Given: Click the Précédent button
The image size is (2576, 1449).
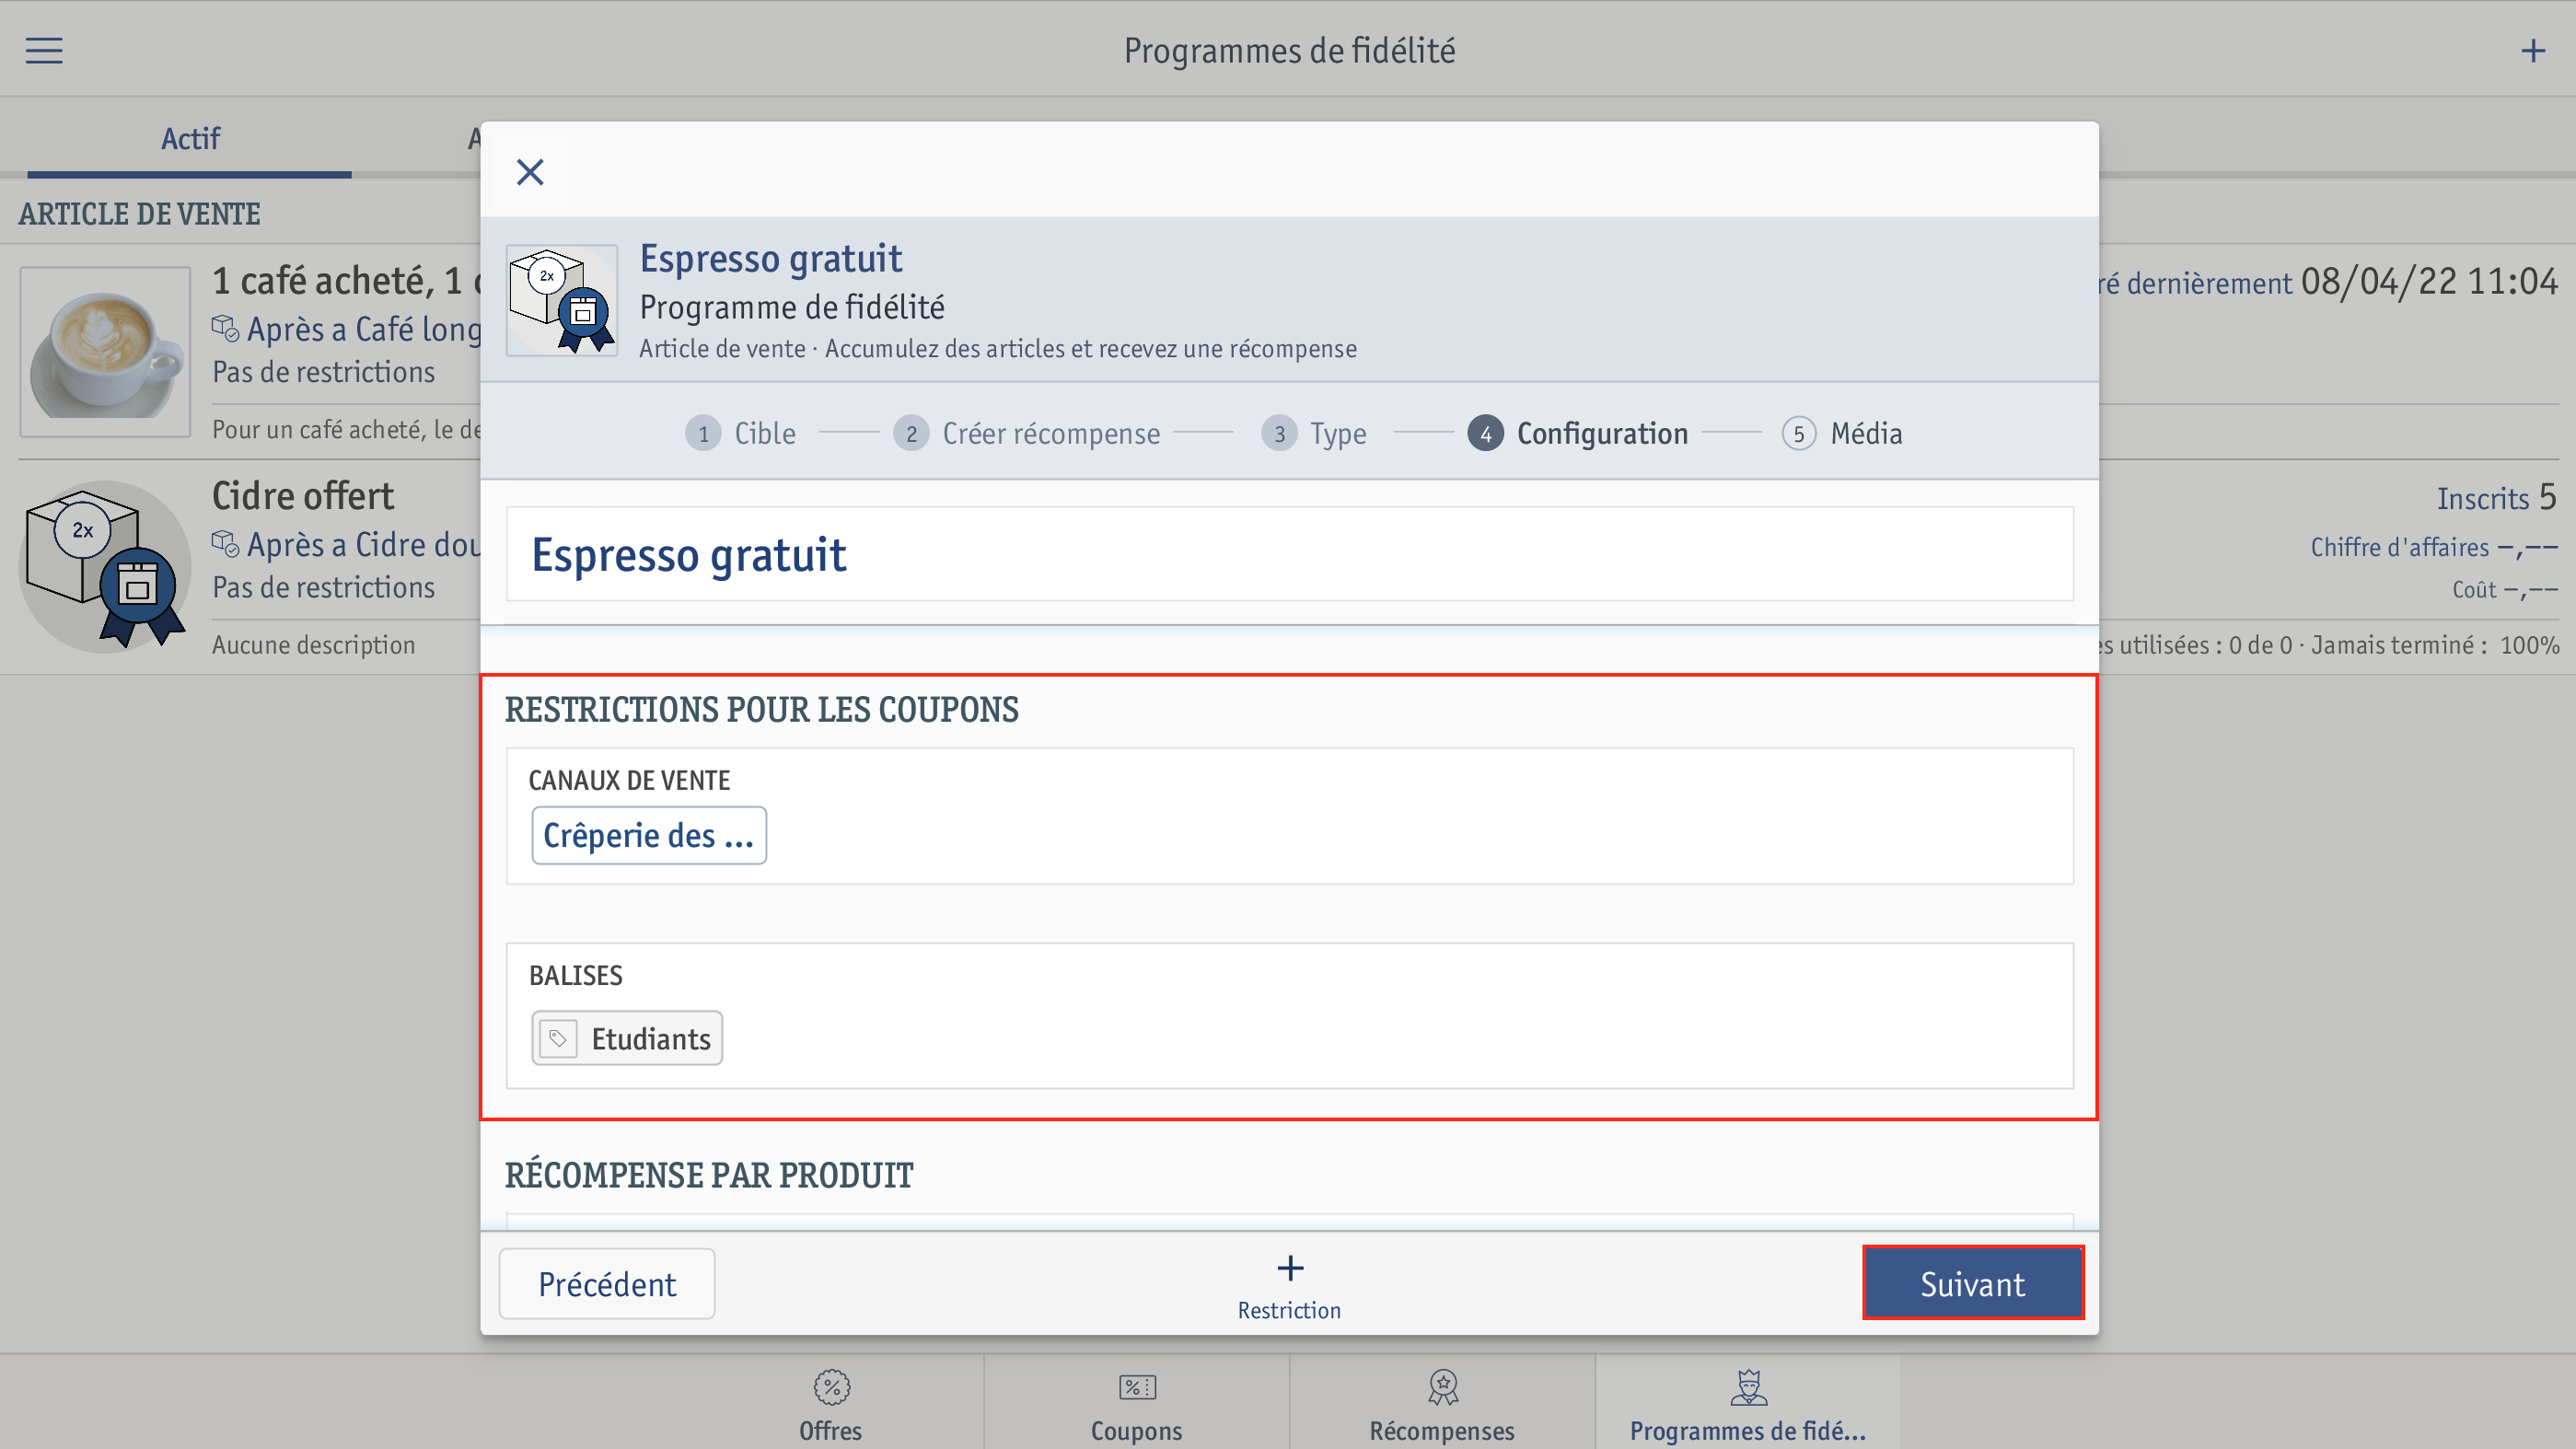Looking at the screenshot, I should point(607,1283).
